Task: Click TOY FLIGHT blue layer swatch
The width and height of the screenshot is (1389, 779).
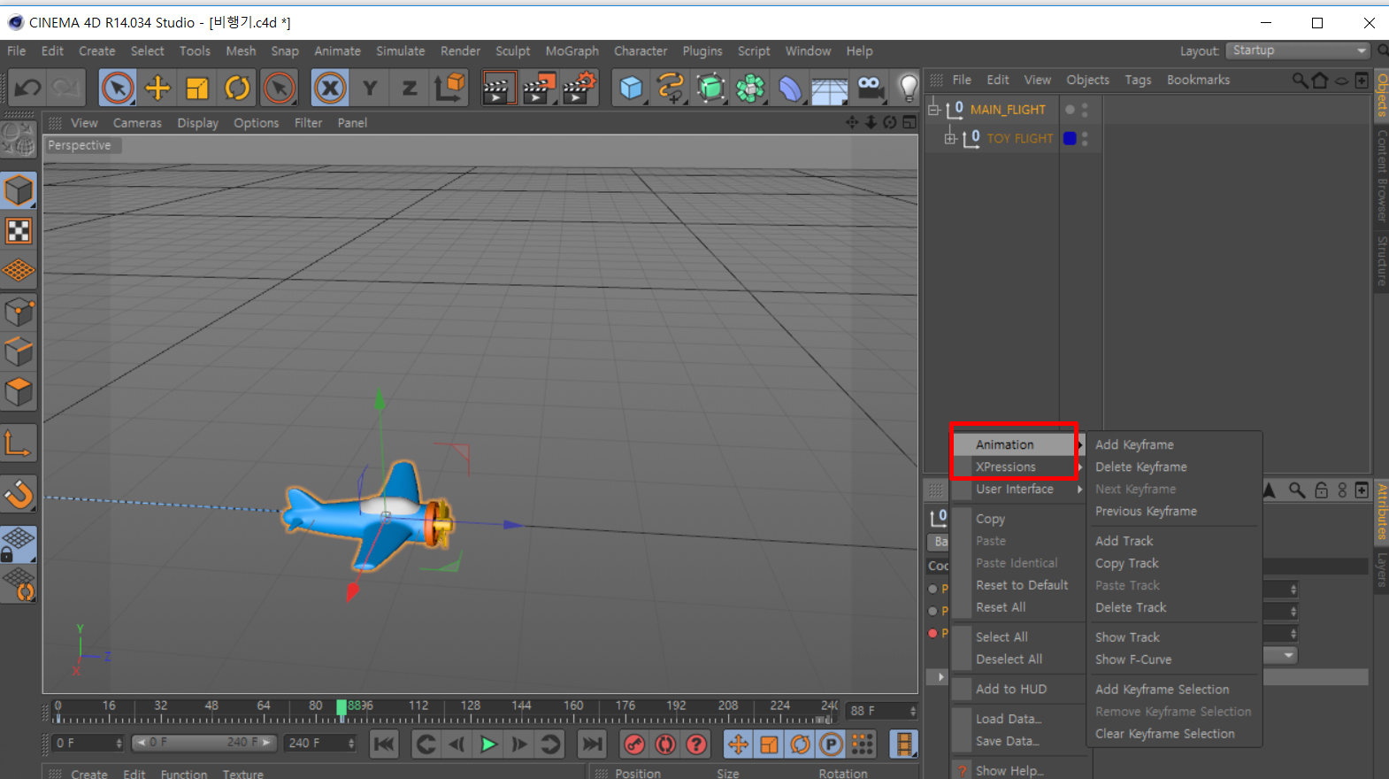Action: tap(1070, 138)
